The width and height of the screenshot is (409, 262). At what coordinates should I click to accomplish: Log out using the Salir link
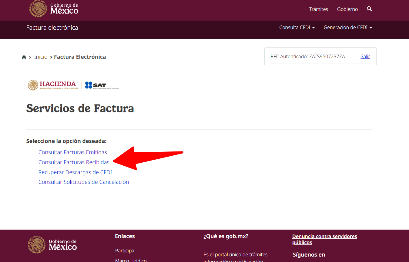[365, 56]
